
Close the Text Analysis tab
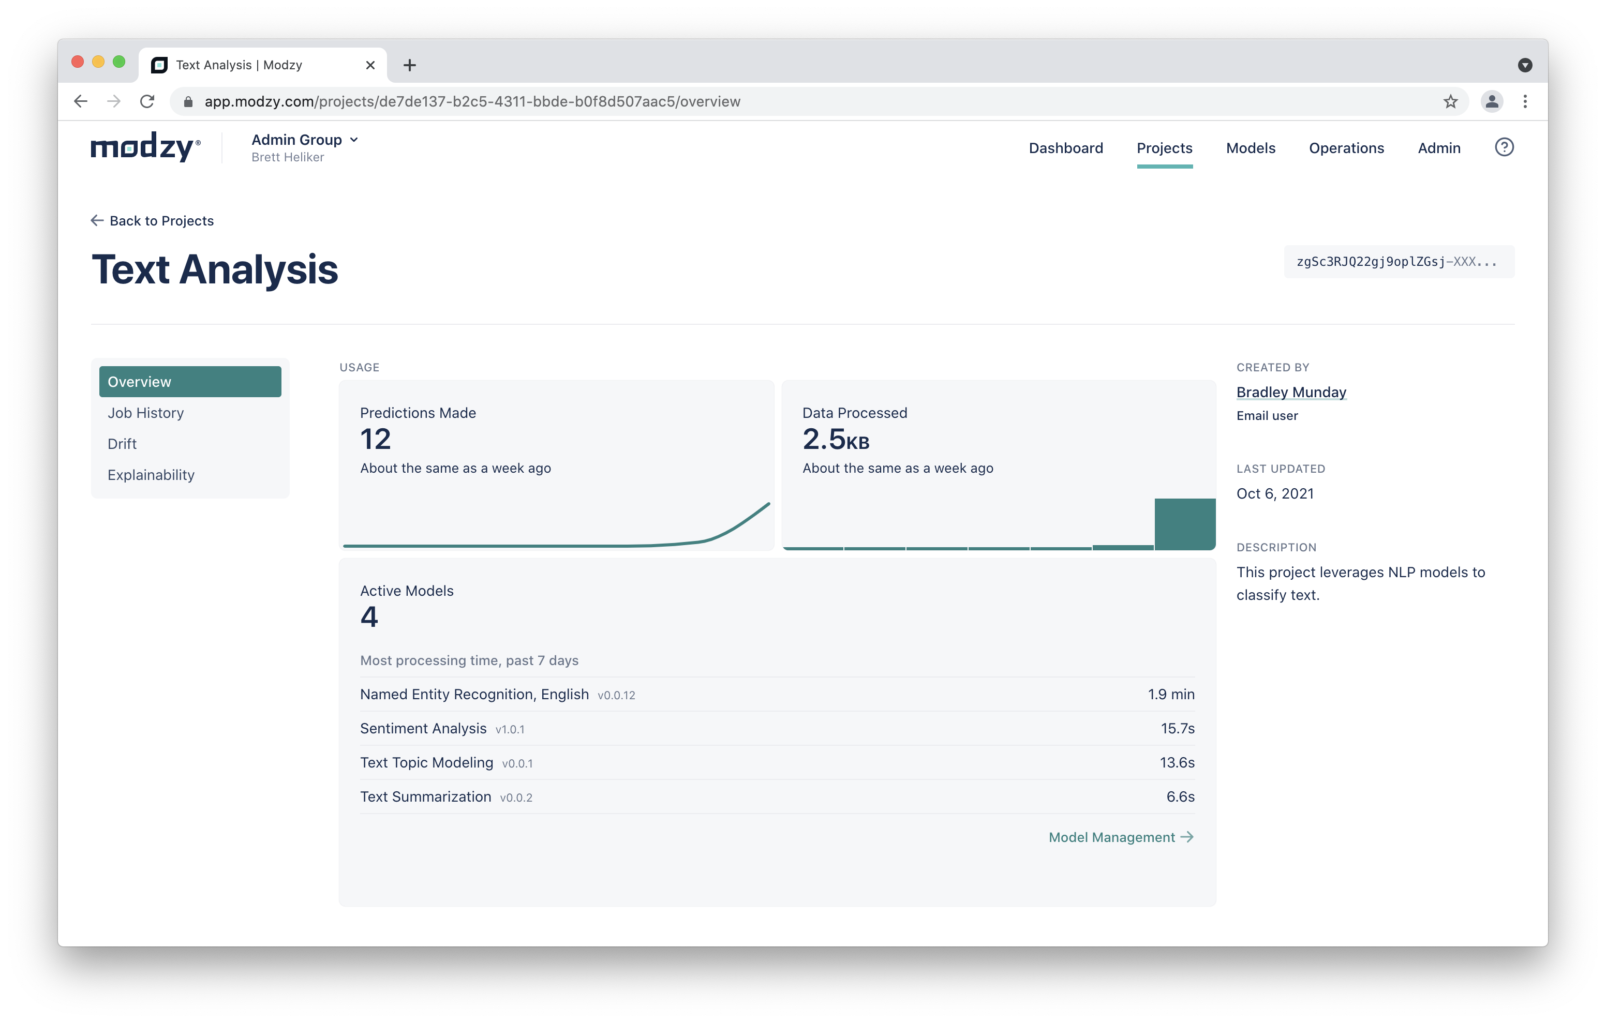pos(370,65)
